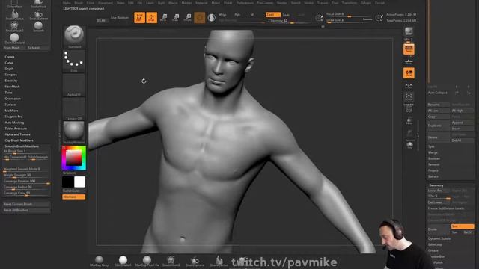Toggle Perspective view on right shelf

pyautogui.click(x=409, y=49)
